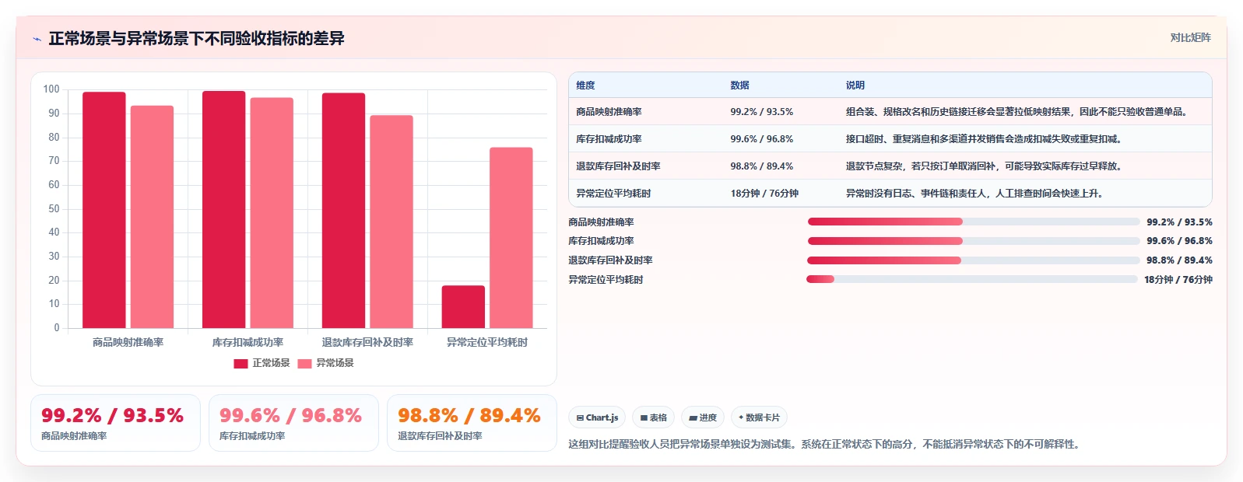Click the 异常场景 bar for 商品映射准确率
Image resolution: width=1243 pixels, height=482 pixels.
[x=152, y=217]
